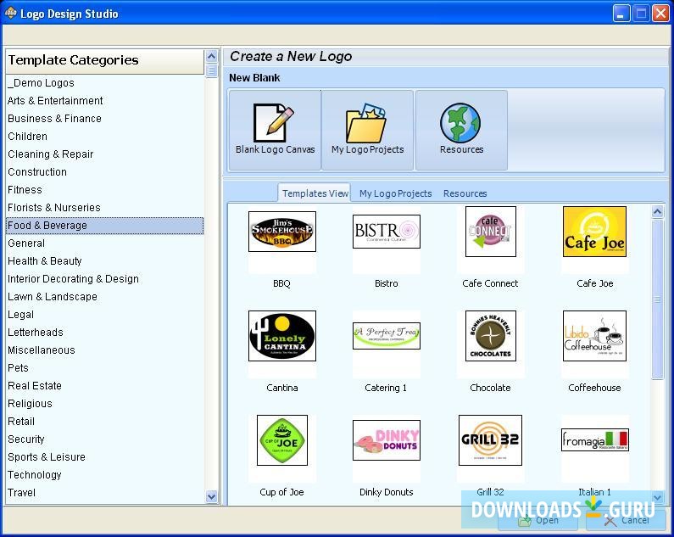Select the Real Estate category

(104, 385)
